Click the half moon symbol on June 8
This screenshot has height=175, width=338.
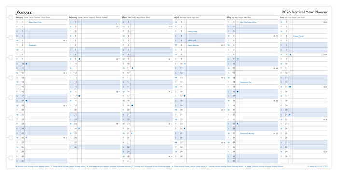click(x=290, y=54)
